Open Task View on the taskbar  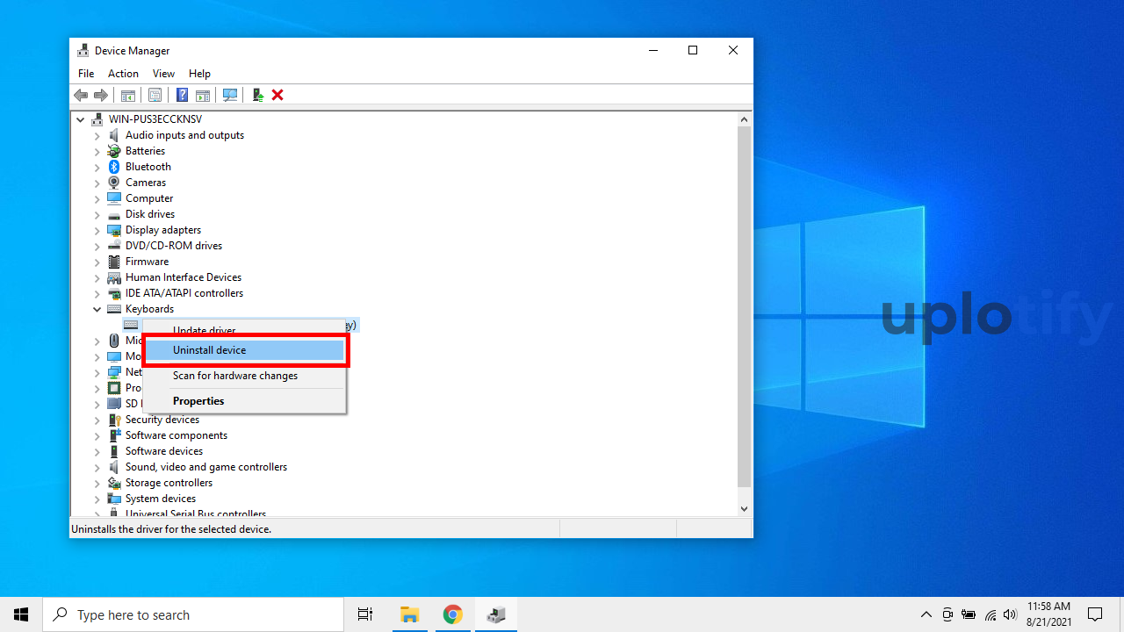pos(365,614)
